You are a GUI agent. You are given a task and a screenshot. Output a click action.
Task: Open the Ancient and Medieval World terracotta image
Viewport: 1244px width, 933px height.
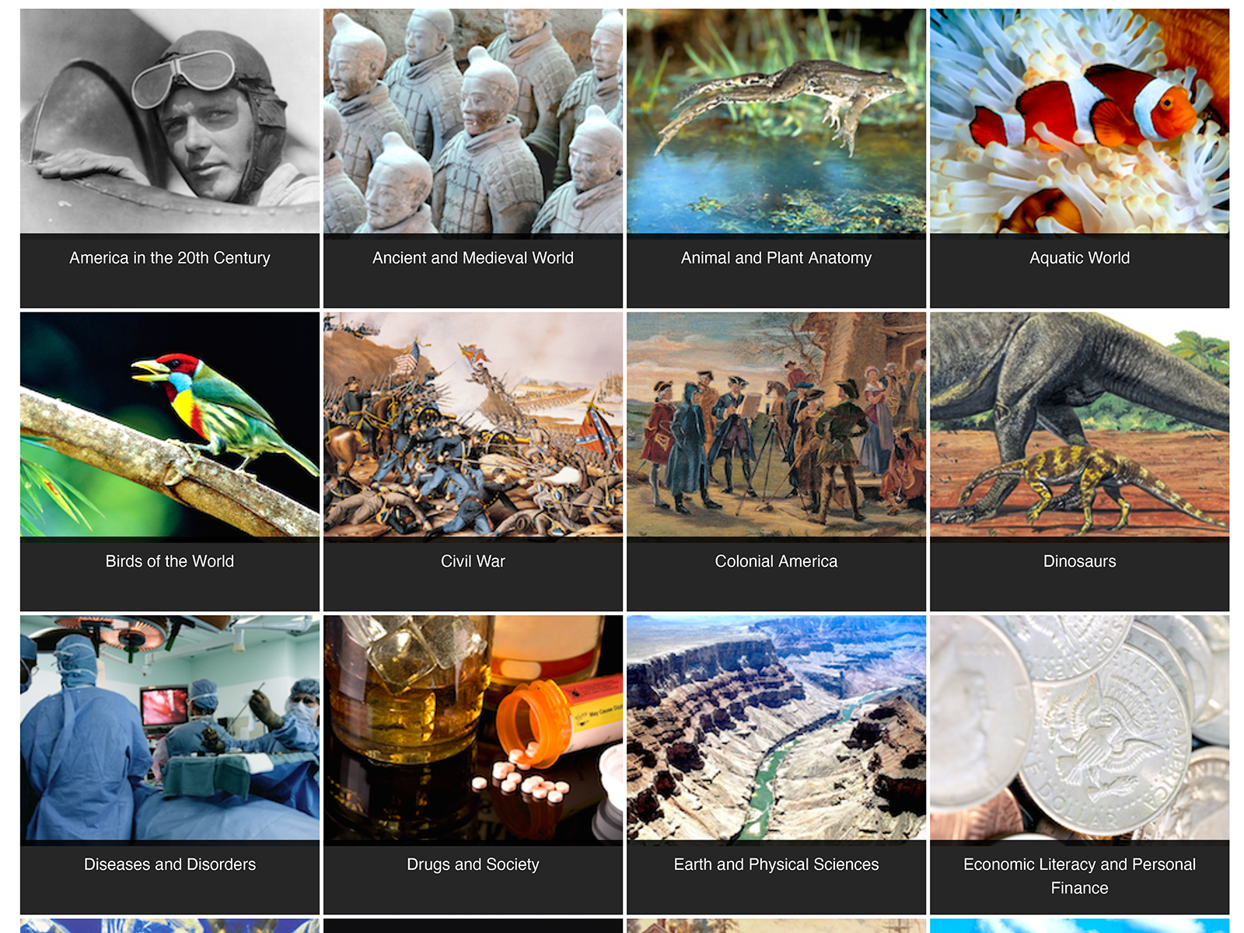pyautogui.click(x=473, y=121)
